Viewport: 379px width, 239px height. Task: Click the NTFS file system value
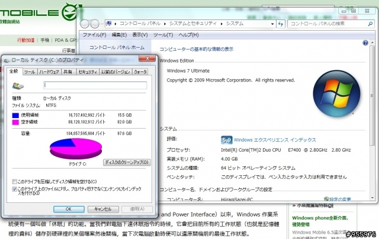(x=51, y=106)
